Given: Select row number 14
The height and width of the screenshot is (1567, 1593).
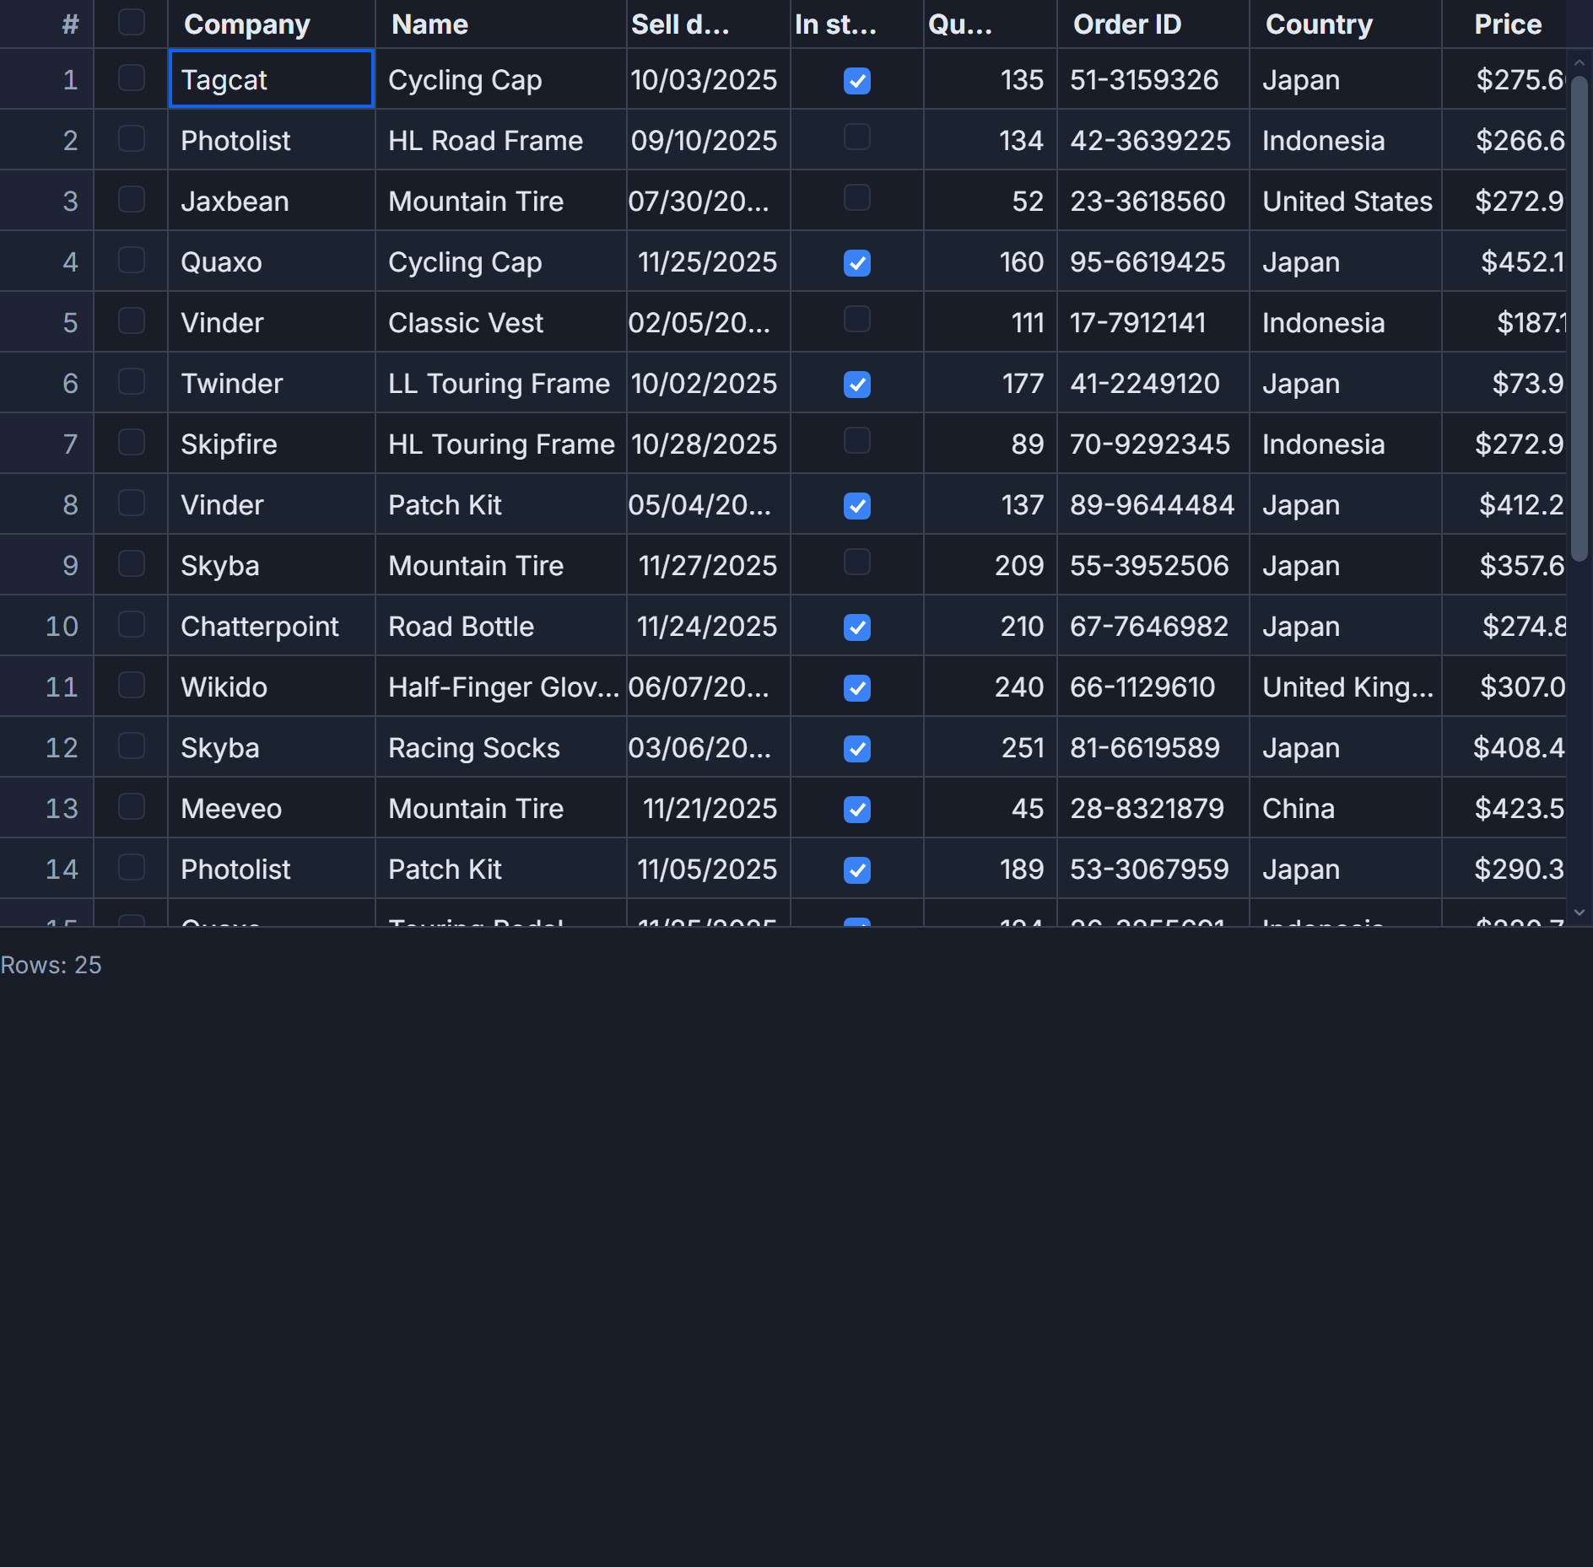Looking at the screenshot, I should coord(46,869).
